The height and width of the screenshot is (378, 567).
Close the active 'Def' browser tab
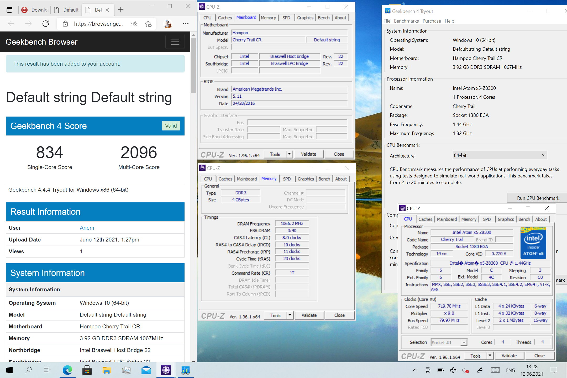[107, 10]
